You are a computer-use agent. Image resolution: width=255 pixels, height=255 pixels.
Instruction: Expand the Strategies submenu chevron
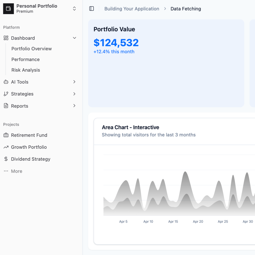coord(74,94)
